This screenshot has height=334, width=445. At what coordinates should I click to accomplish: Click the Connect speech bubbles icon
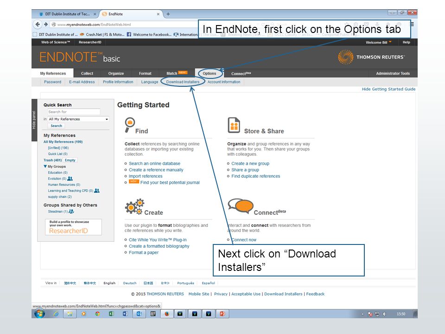pos(241,206)
